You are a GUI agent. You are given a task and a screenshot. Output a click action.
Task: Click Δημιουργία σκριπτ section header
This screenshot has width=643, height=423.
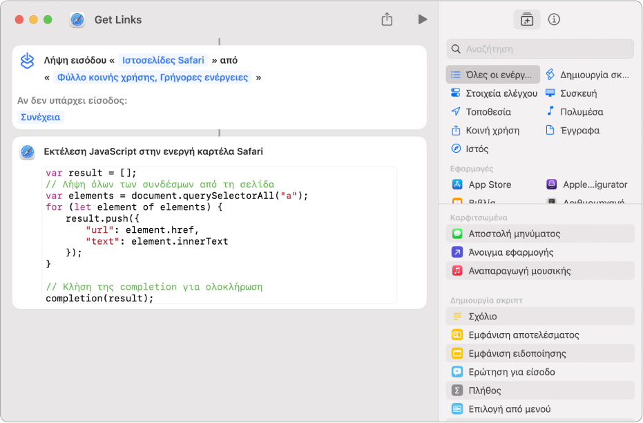point(486,301)
